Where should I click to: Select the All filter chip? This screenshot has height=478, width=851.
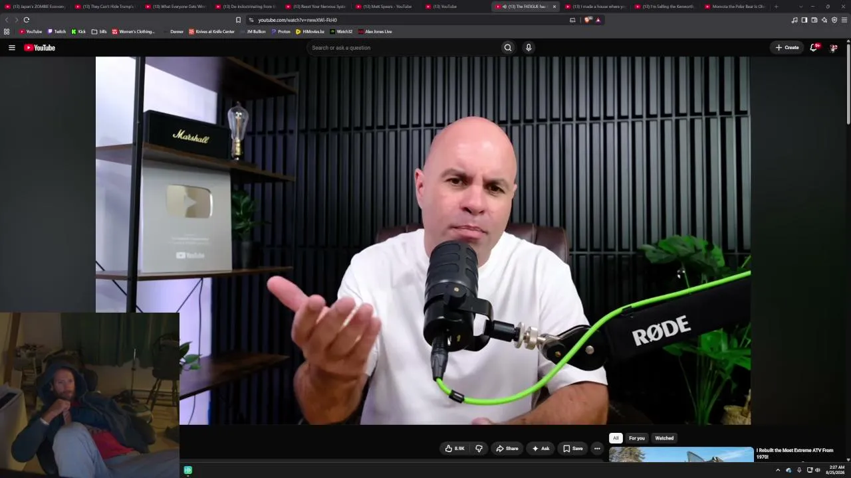(616, 438)
